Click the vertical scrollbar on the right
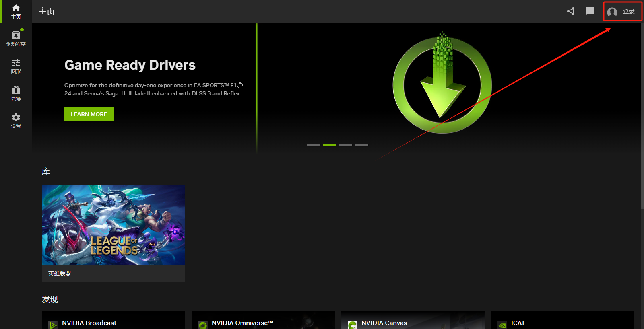644x329 pixels. 642,116
